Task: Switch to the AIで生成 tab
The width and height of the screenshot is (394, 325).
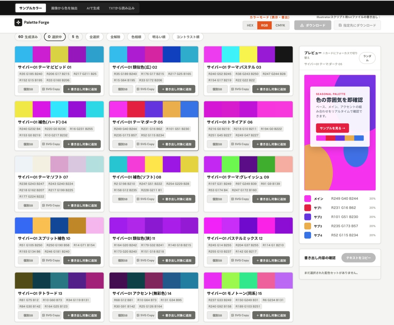Action: [x=93, y=8]
